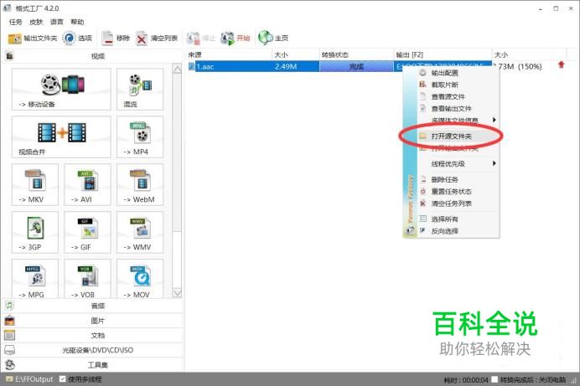This screenshot has width=580, height=386.
Task: Expand the 工具集 utilities category panel
Action: pos(92,365)
